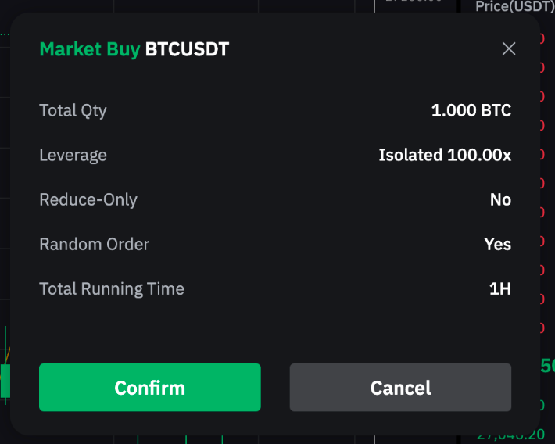
Task: Click the Price(USDT) column header
Action: tap(514, 6)
